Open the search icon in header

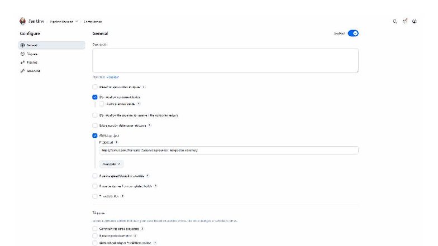click(394, 21)
